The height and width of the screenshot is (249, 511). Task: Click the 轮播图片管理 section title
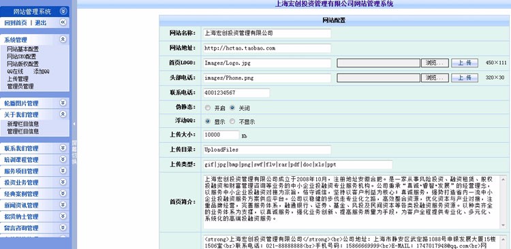click(21, 103)
